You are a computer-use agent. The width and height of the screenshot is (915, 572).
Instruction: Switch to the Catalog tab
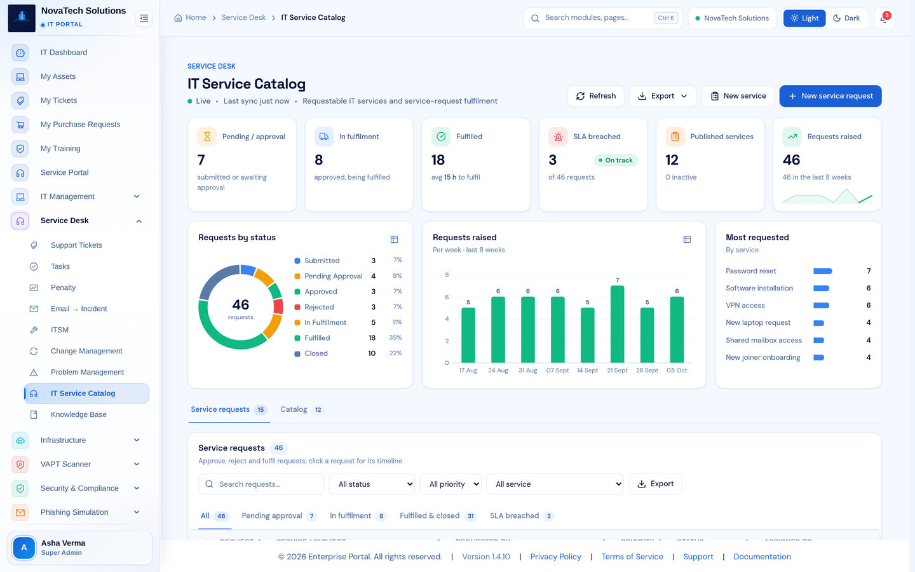pyautogui.click(x=301, y=410)
